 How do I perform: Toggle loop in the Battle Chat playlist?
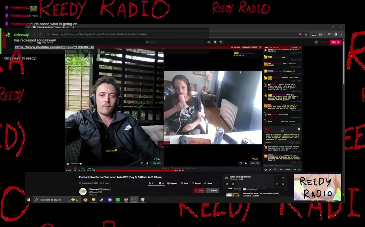pyautogui.click(x=227, y=184)
